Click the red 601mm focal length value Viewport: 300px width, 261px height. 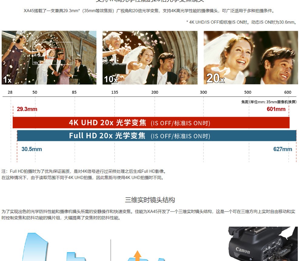click(276, 109)
